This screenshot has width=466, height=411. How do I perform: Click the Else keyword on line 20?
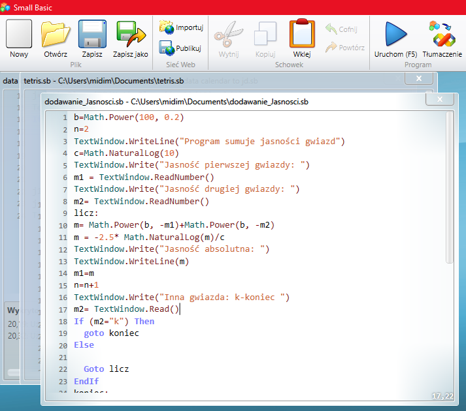tap(84, 345)
